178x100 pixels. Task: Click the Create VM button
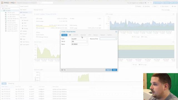click(157, 3)
